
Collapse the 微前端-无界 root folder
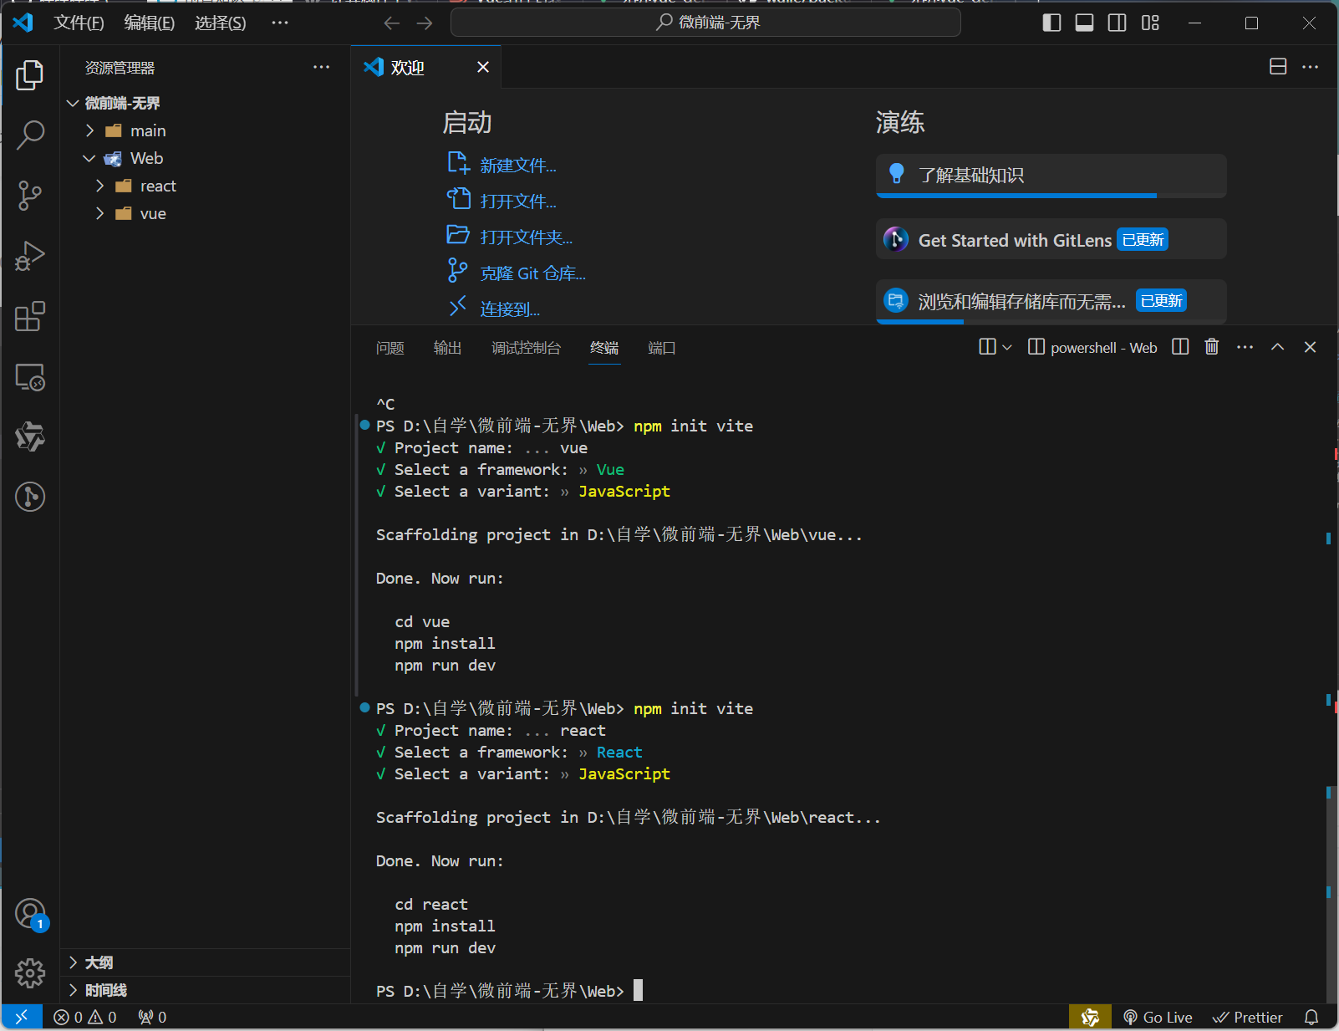point(205,103)
